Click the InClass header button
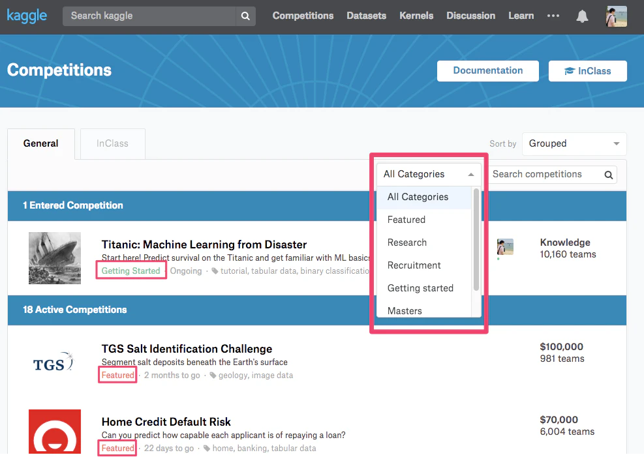 click(588, 71)
